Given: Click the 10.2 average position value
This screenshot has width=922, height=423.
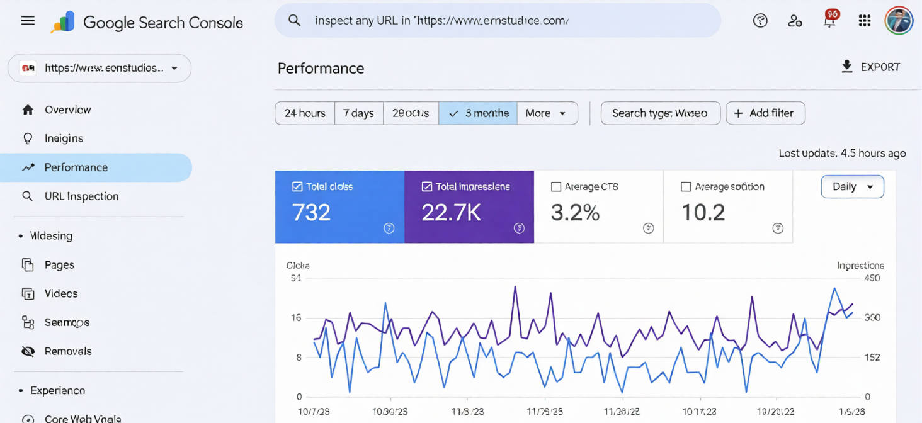Looking at the screenshot, I should tap(703, 213).
